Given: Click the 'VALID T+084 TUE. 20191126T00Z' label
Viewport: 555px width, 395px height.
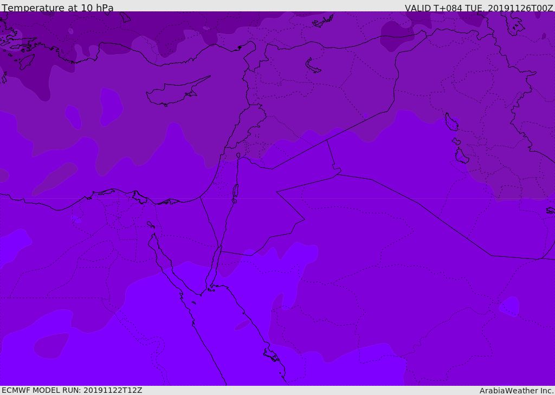Looking at the screenshot, I should (479, 8).
